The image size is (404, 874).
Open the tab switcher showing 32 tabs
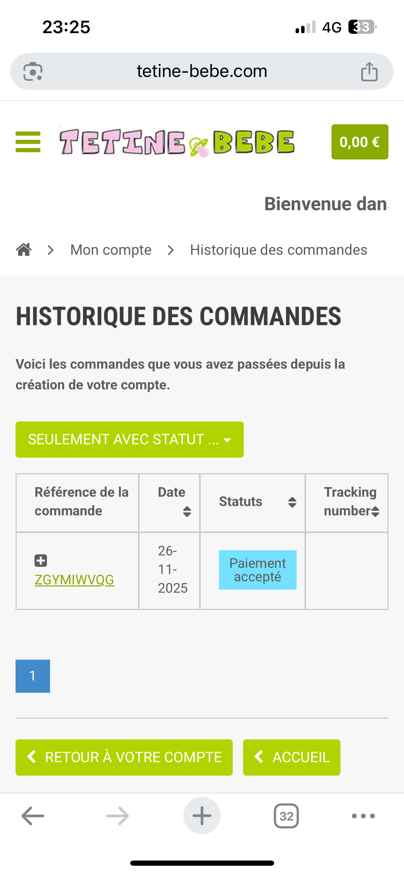coord(286,816)
